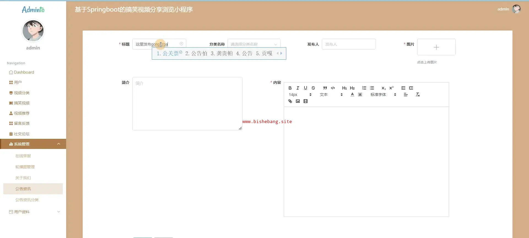
Task: Insert a code block in the editor
Action: click(x=333, y=88)
